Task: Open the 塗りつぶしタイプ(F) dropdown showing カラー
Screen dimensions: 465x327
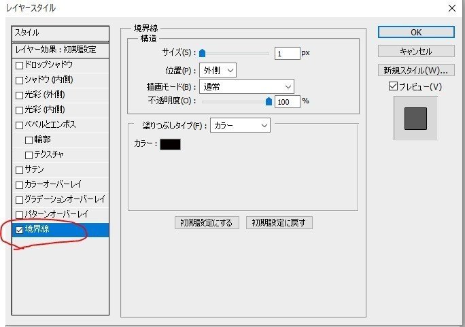Action: [240, 125]
